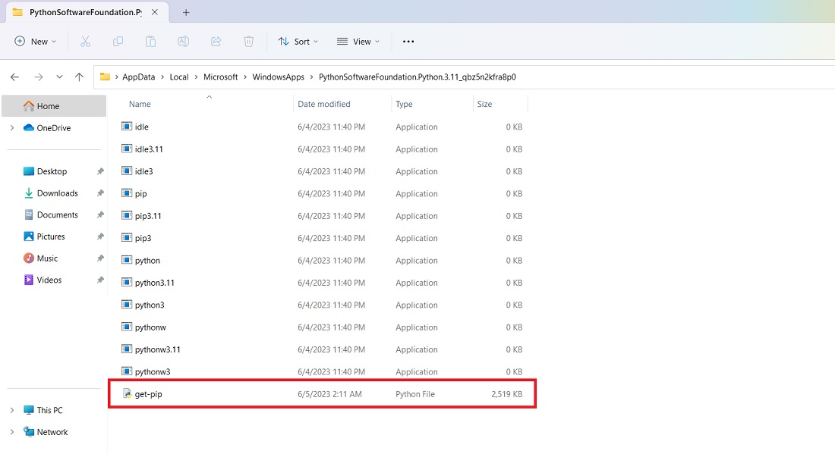Open the View options dropdown
The width and height of the screenshot is (835, 454).
[x=358, y=42]
